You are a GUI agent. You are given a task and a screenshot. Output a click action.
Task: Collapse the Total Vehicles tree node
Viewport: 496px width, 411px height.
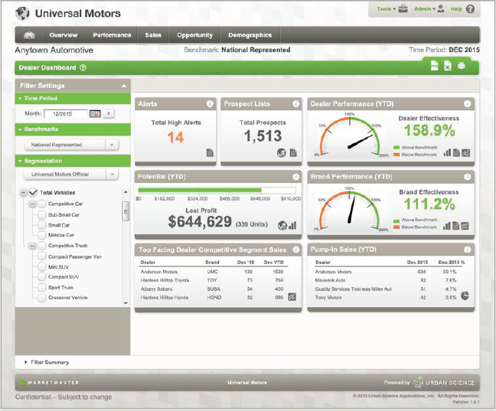(23, 192)
